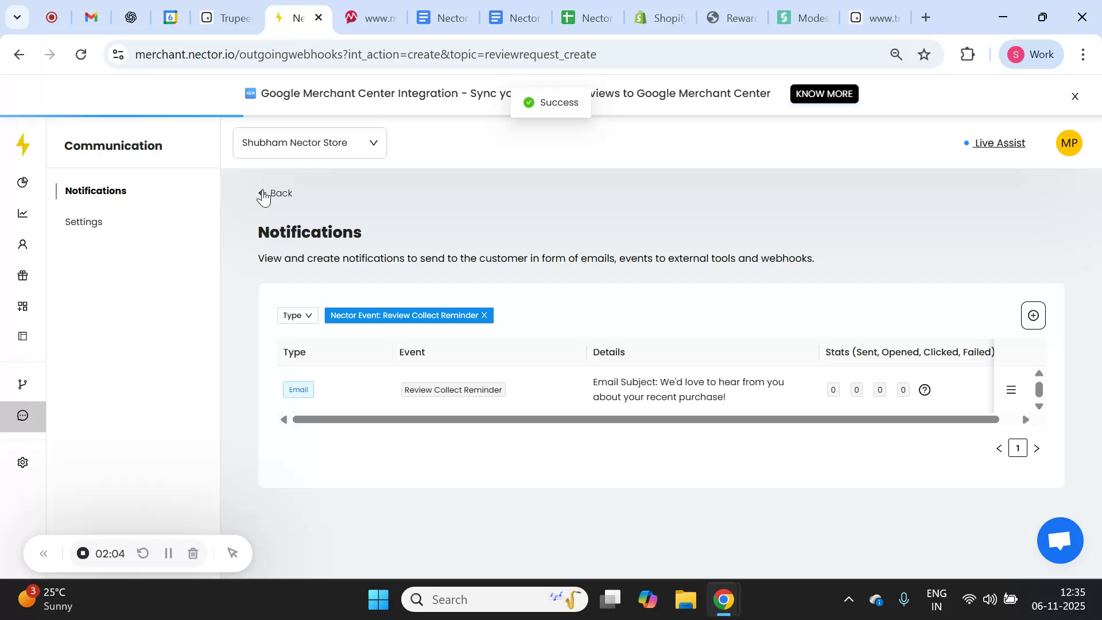
Task: Open the customers person icon in sidebar
Action: (23, 244)
